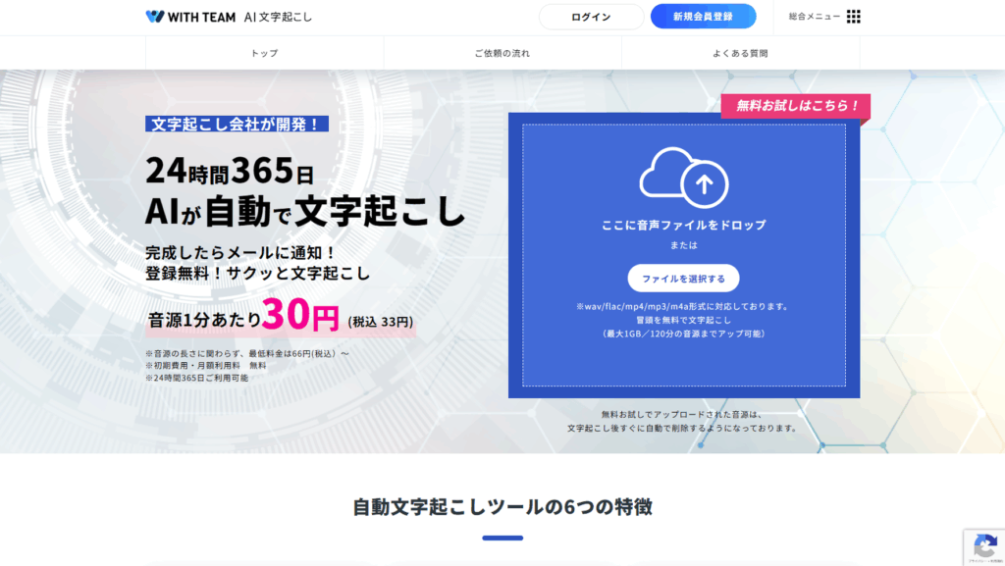1005x566 pixels.
Task: Click the reCAPTCHA badge icon
Action: [x=985, y=547]
